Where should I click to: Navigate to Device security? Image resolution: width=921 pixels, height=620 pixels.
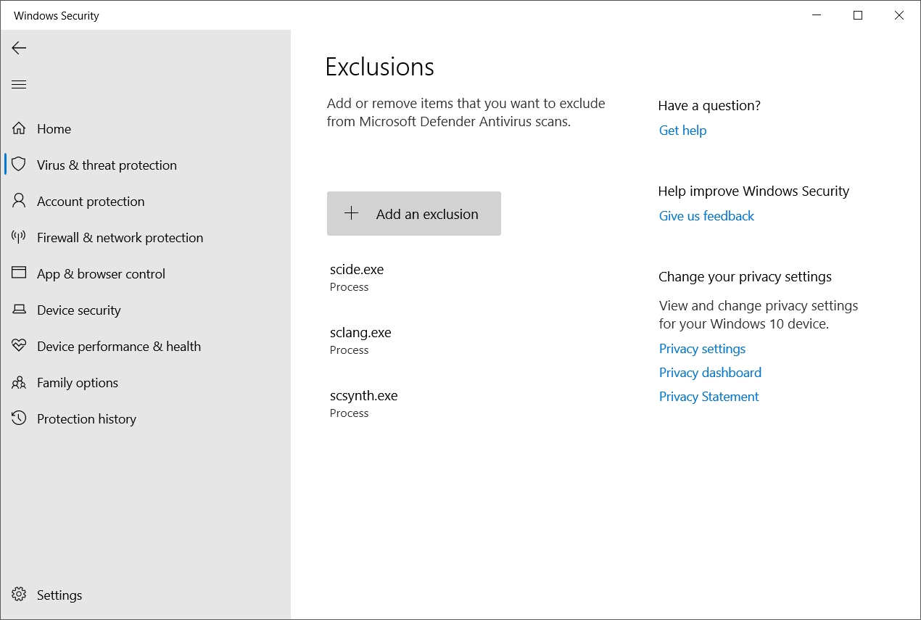click(x=145, y=310)
